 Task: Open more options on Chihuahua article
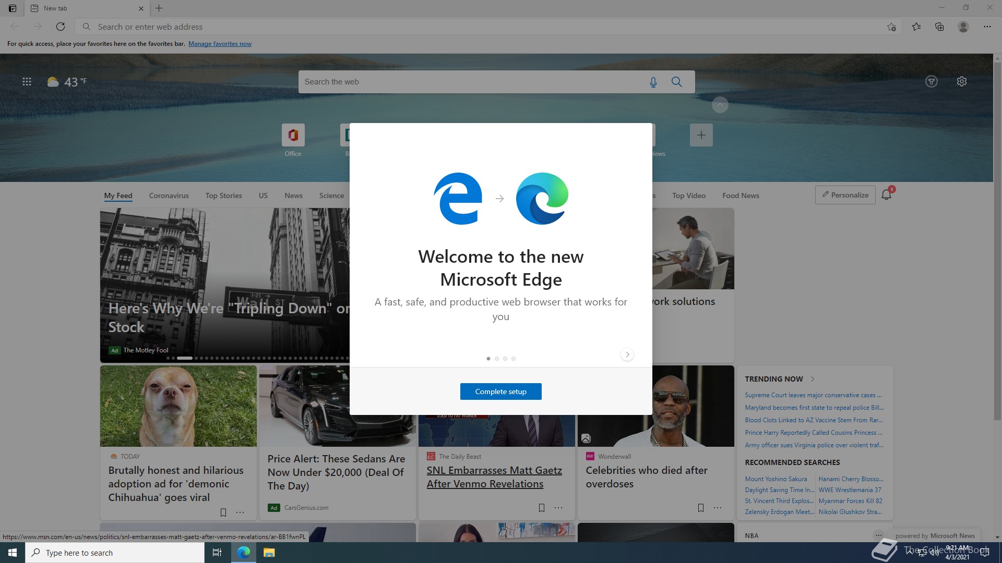(x=240, y=512)
